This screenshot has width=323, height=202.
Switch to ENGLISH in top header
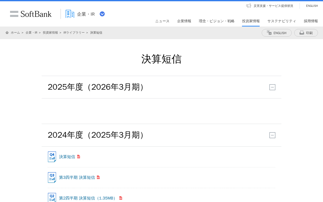tap(312, 6)
